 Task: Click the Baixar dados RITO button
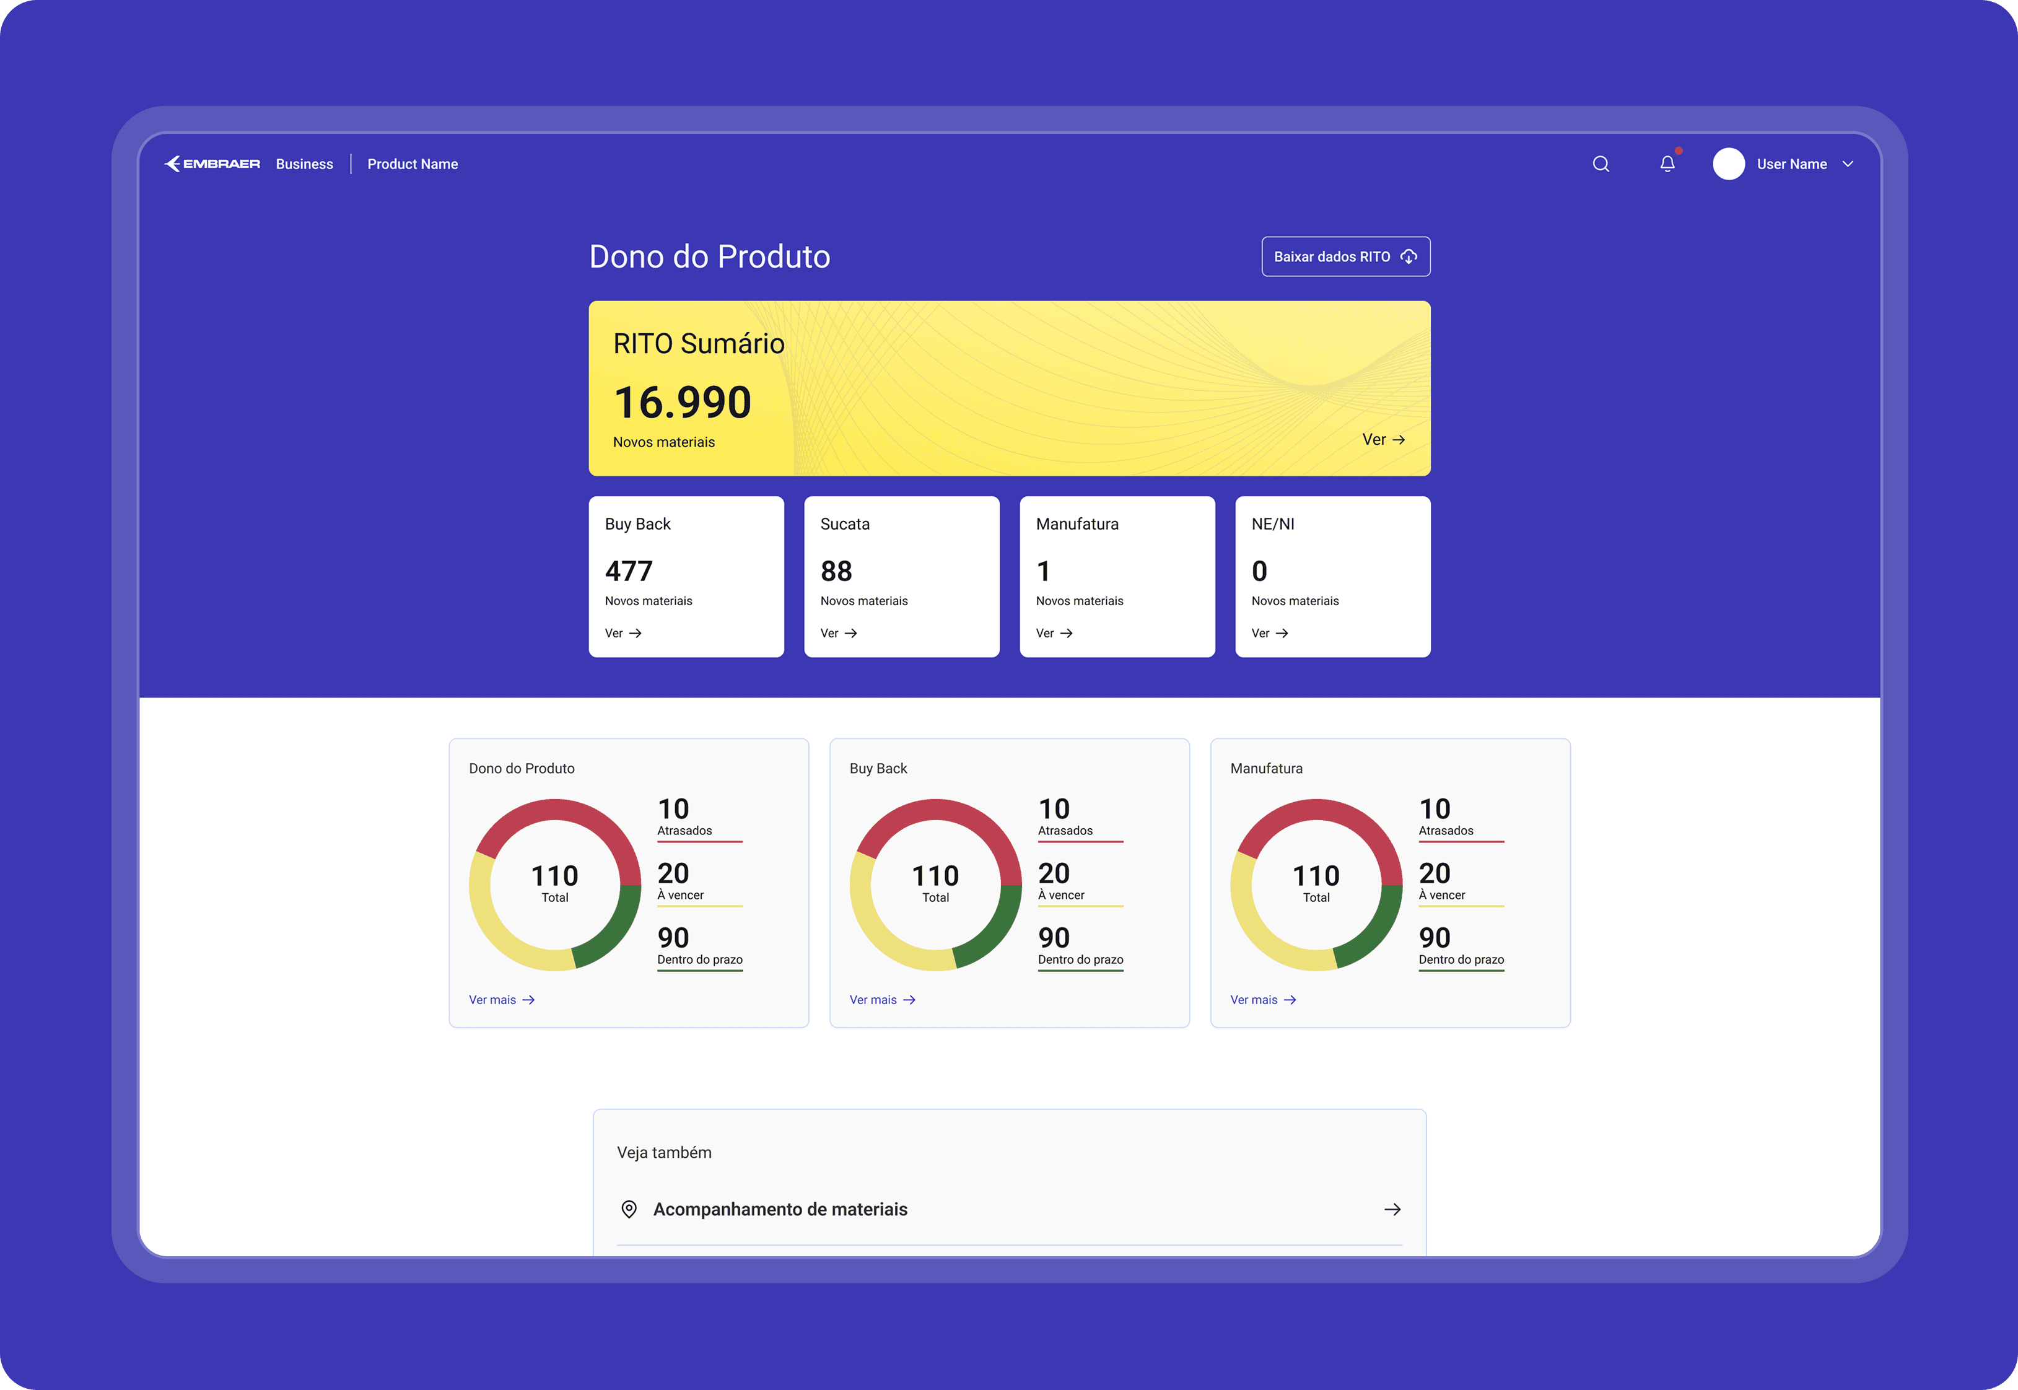coord(1345,256)
